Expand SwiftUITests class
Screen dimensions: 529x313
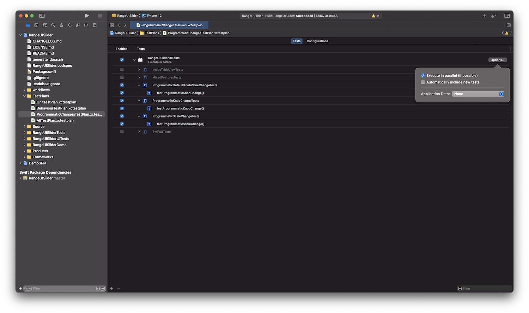coord(139,132)
